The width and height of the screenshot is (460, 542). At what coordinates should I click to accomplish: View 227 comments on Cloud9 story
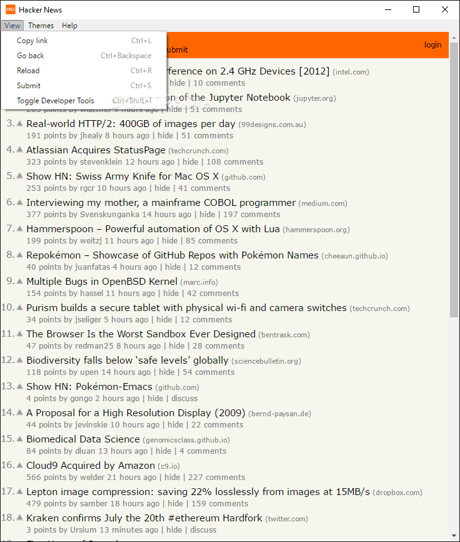pos(217,477)
